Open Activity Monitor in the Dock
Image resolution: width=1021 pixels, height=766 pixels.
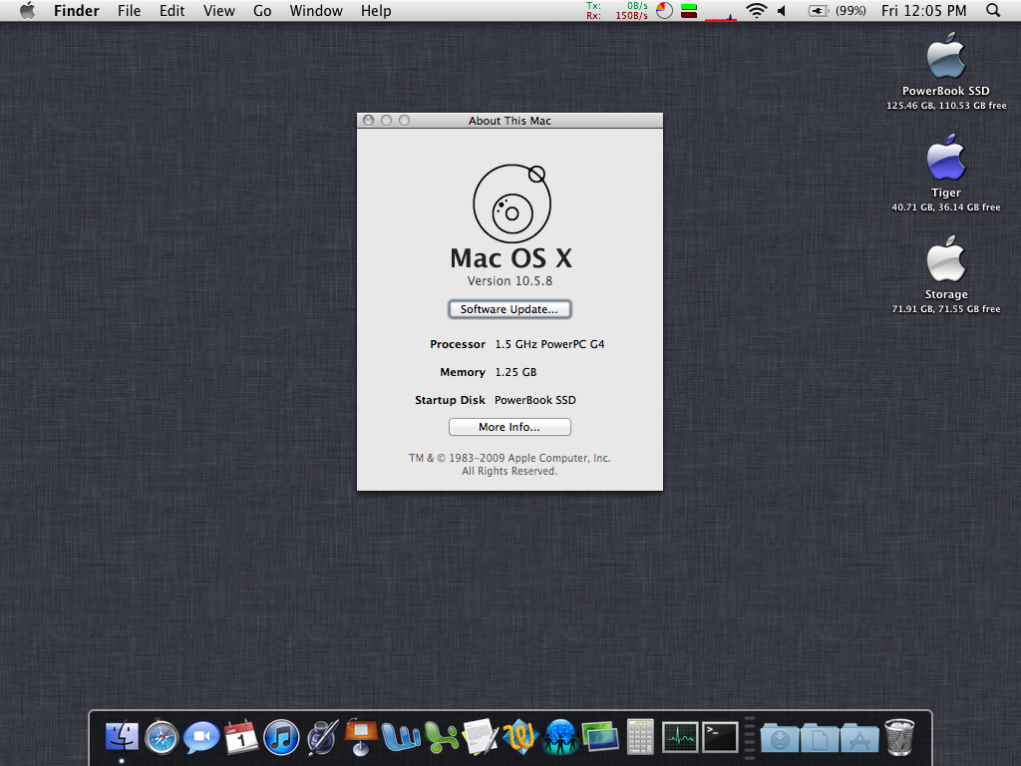[x=680, y=737]
